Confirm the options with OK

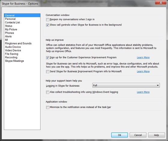[x=120, y=135]
